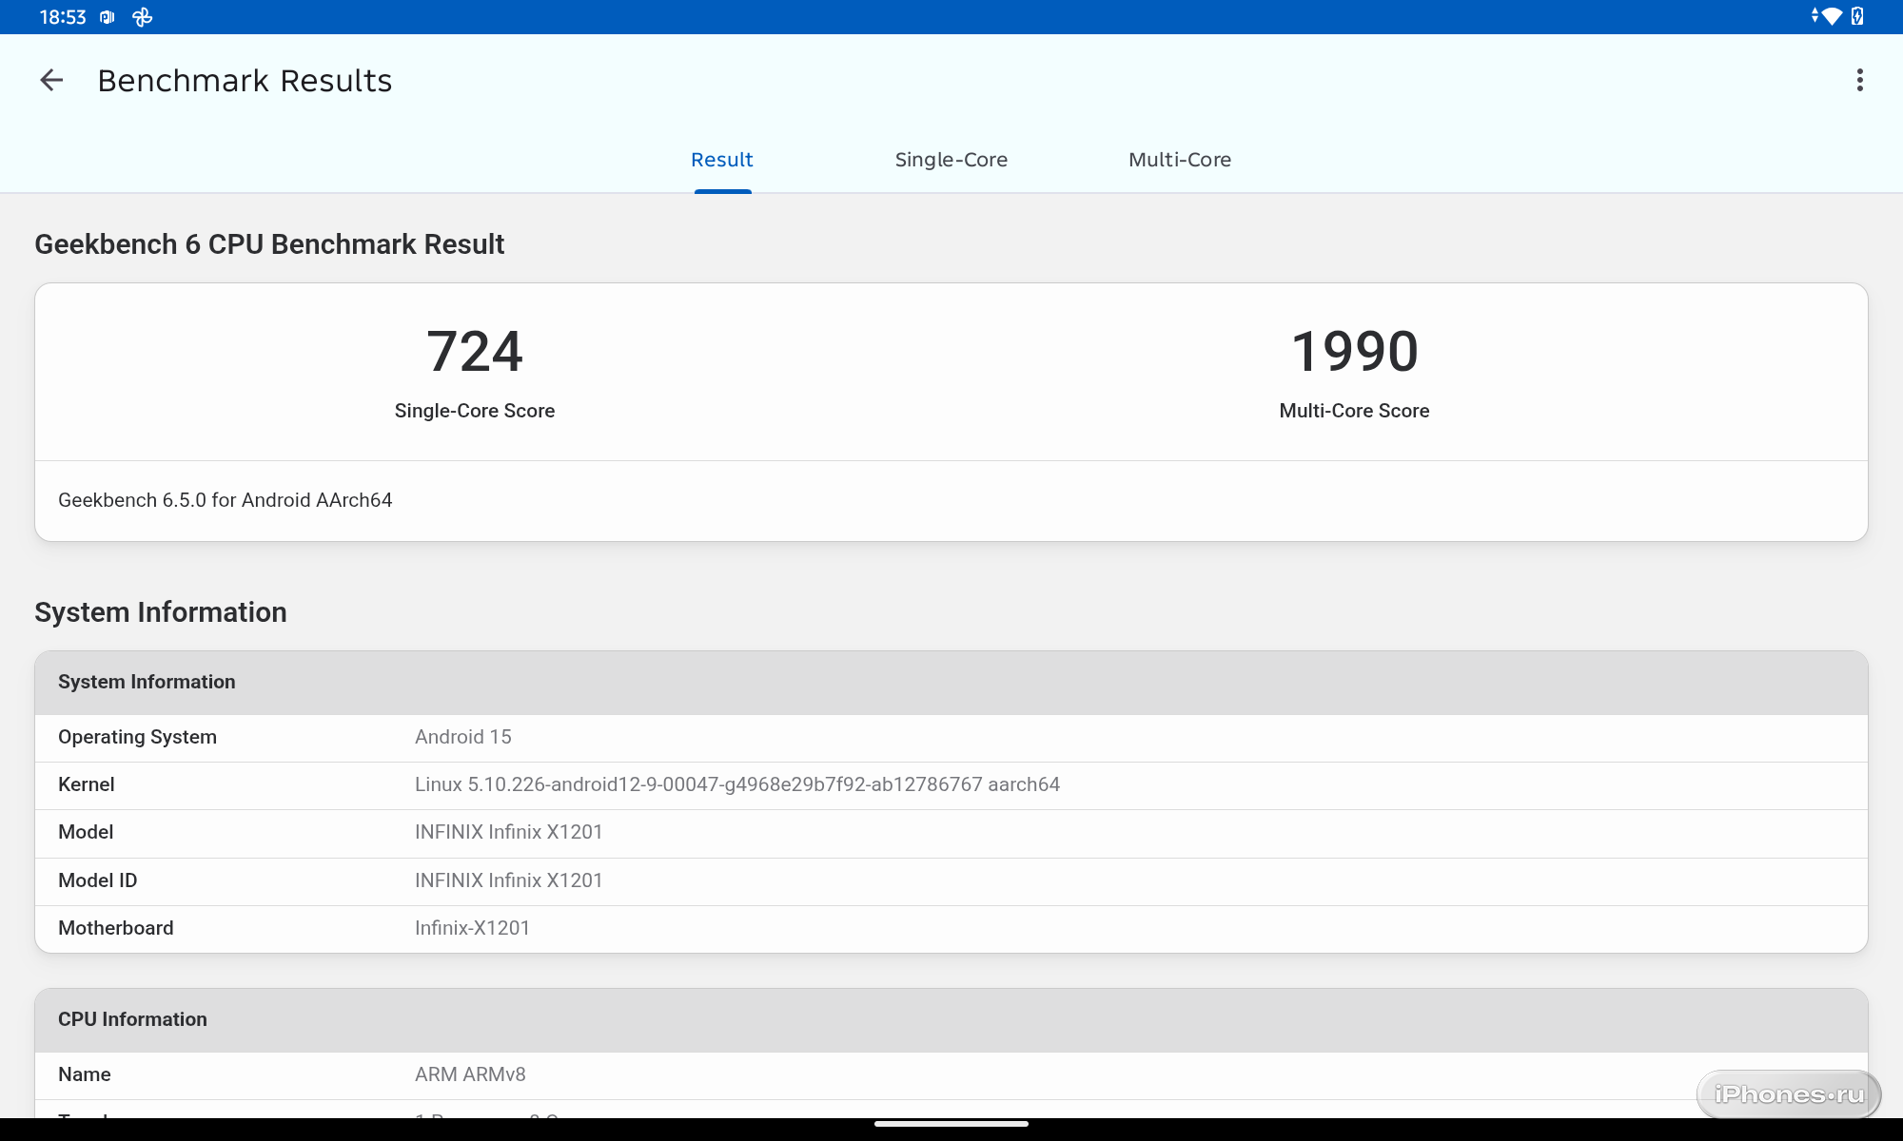This screenshot has width=1903, height=1141.
Task: Tap the Wi-Fi status icon
Action: (1831, 17)
